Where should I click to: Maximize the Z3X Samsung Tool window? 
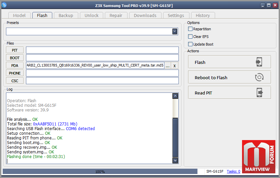point(269,5)
